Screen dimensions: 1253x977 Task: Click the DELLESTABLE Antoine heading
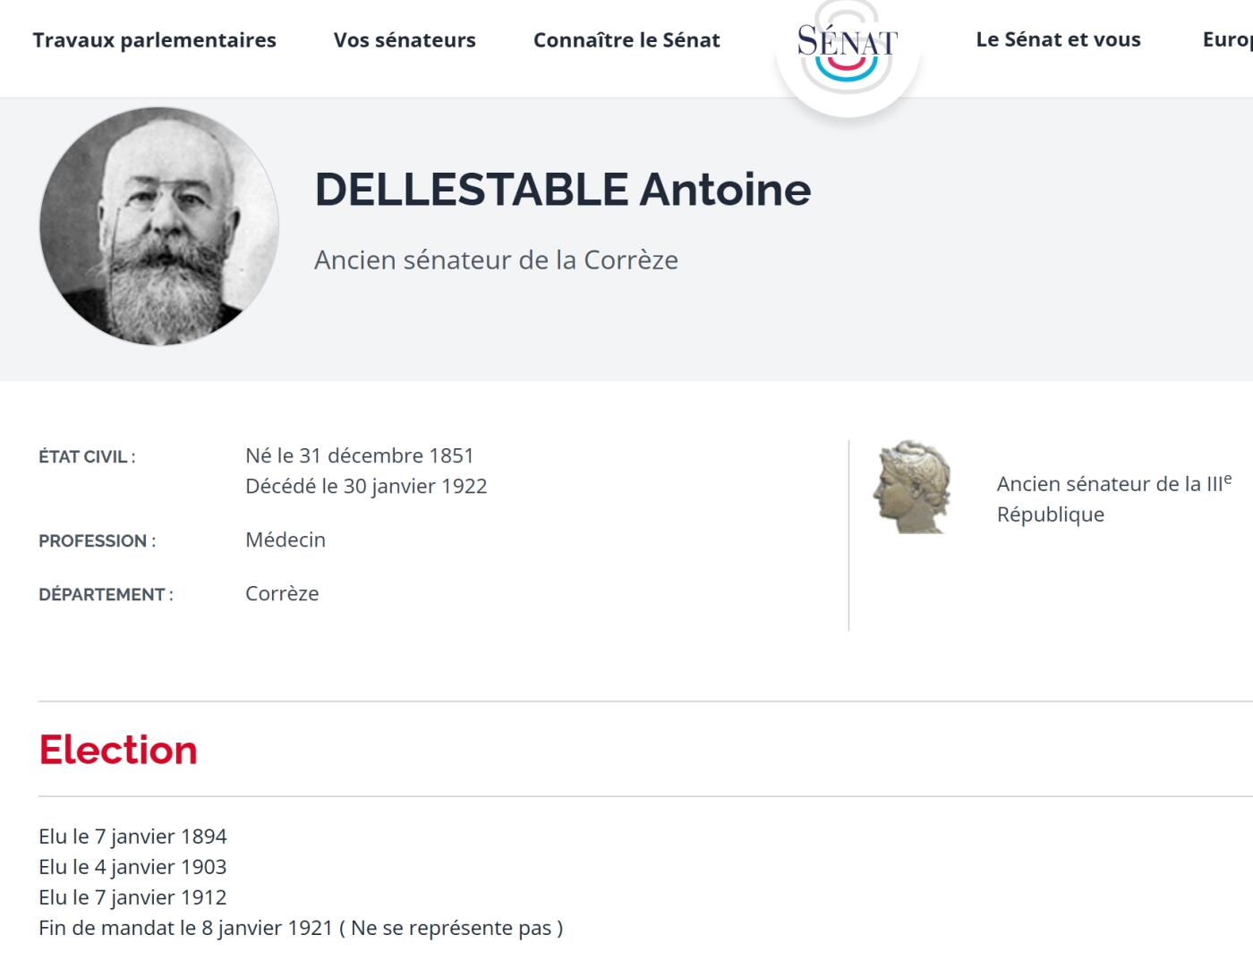click(x=562, y=190)
